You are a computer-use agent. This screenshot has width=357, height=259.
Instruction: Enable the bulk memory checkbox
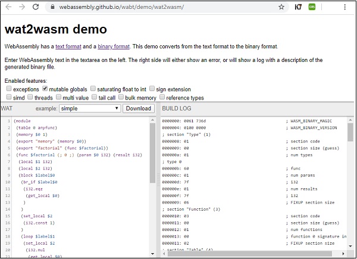121,97
